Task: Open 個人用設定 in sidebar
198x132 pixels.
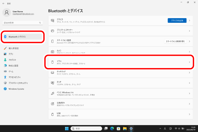Action: coord(14,48)
